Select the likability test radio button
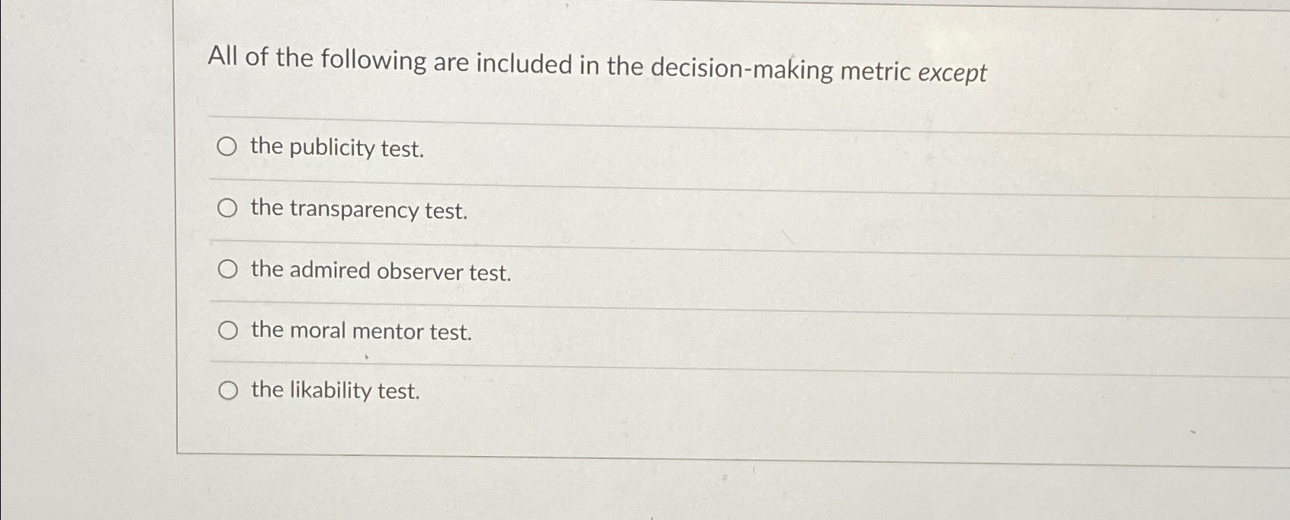This screenshot has height=520, width=1290. (x=227, y=390)
